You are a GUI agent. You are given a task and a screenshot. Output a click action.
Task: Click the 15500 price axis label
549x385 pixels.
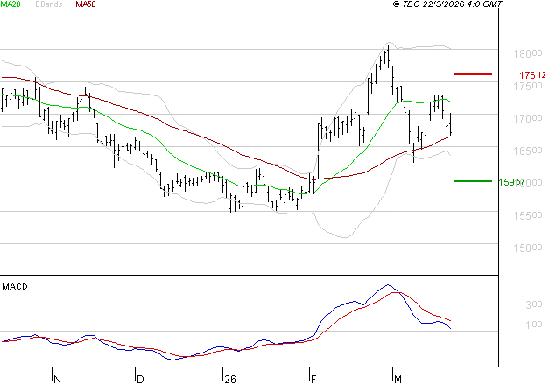click(528, 215)
